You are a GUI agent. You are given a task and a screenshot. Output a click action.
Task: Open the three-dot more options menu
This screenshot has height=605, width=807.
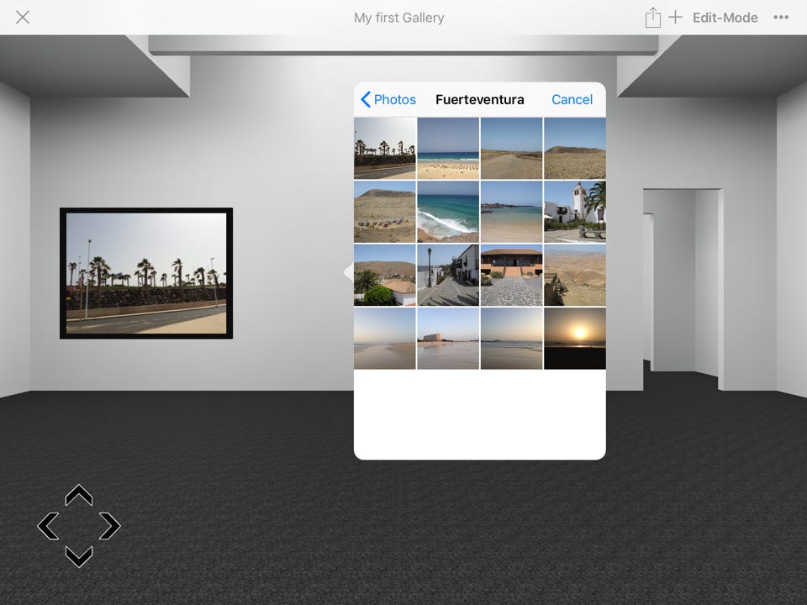pos(780,18)
